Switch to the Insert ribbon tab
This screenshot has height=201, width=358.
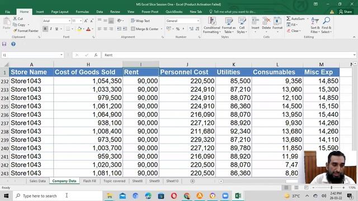coord(40,12)
